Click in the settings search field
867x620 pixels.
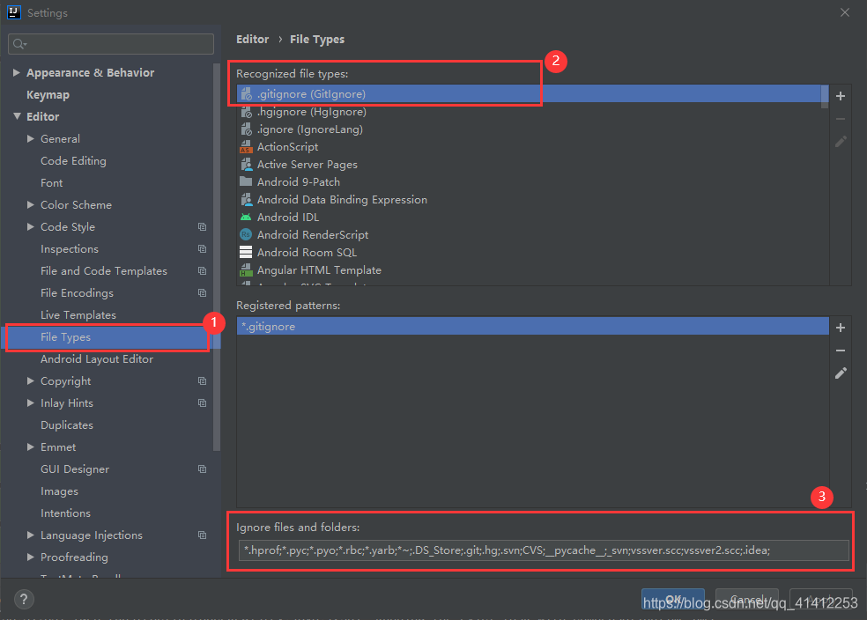click(111, 44)
